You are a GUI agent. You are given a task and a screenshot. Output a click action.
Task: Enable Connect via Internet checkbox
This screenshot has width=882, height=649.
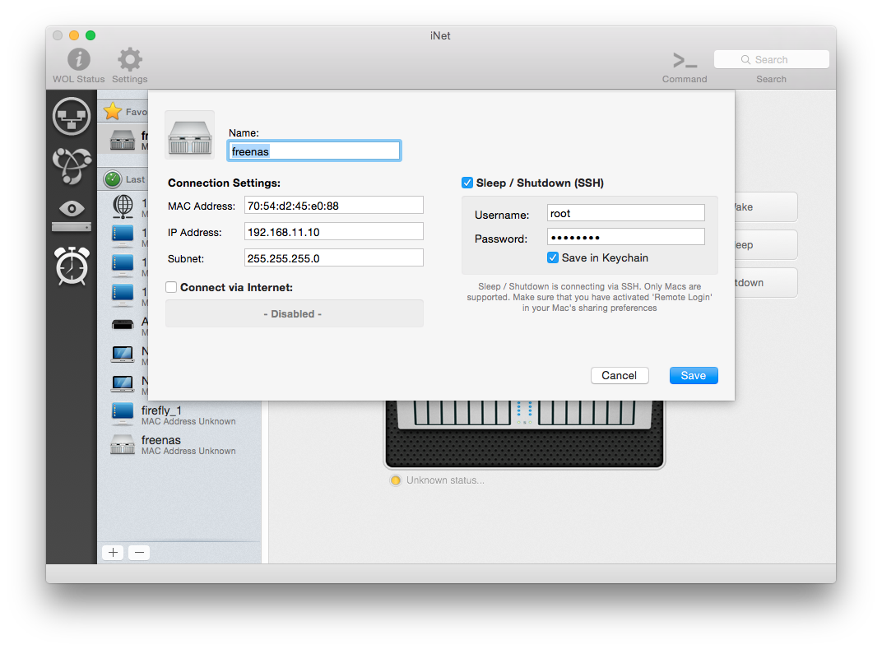point(171,287)
